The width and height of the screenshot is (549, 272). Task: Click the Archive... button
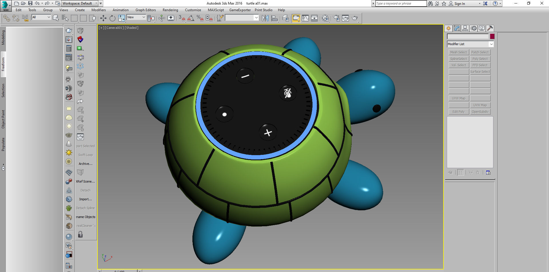[x=85, y=164]
